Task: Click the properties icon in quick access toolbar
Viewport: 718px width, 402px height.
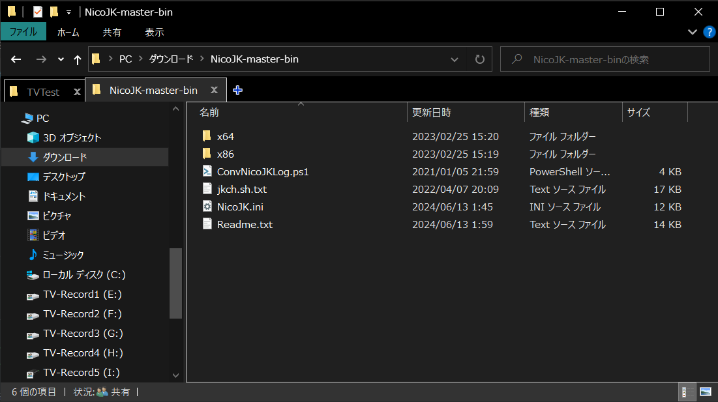Action: 38,12
